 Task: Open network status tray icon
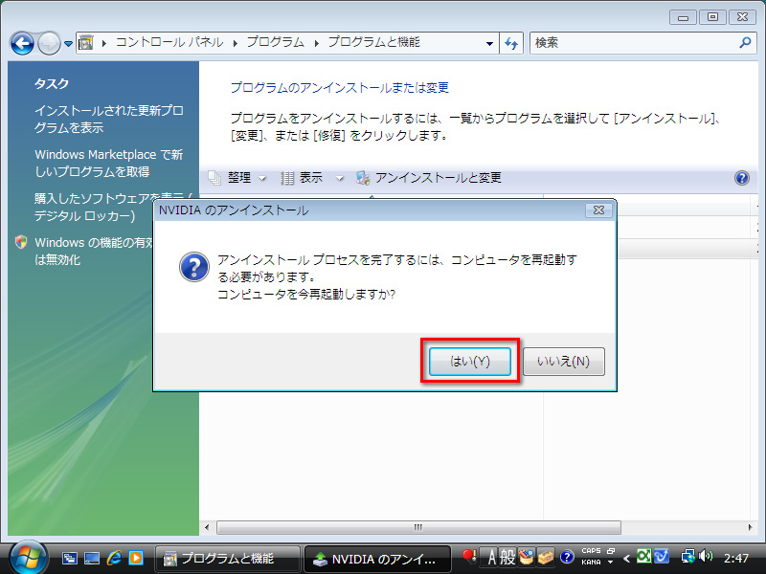click(687, 557)
